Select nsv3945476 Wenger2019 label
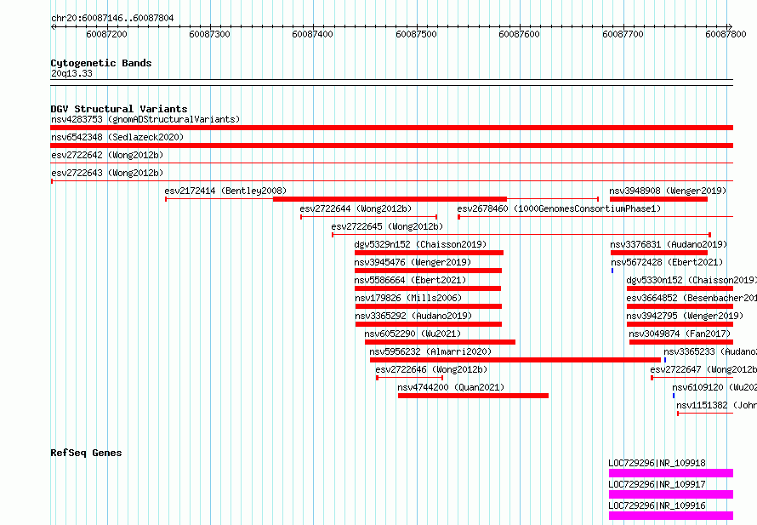The image size is (757, 525). click(413, 262)
